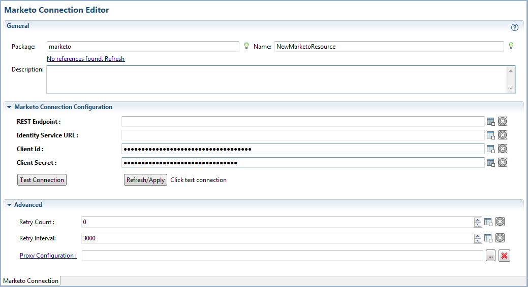This screenshot has height=287, width=528.
Task: Focus the Identity Service URL field
Action: [x=303, y=135]
